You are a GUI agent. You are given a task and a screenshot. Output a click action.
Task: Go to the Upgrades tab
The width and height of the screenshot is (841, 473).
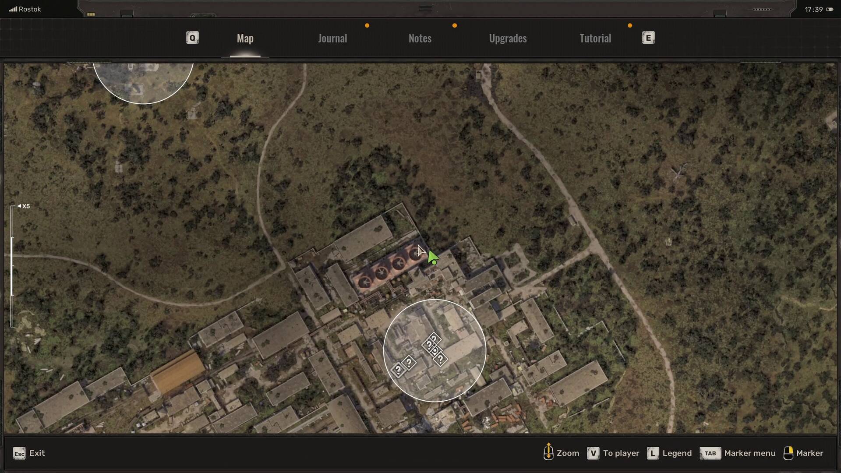click(x=508, y=39)
